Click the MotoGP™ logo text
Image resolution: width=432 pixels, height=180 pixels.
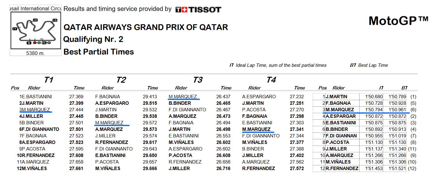[398, 21]
